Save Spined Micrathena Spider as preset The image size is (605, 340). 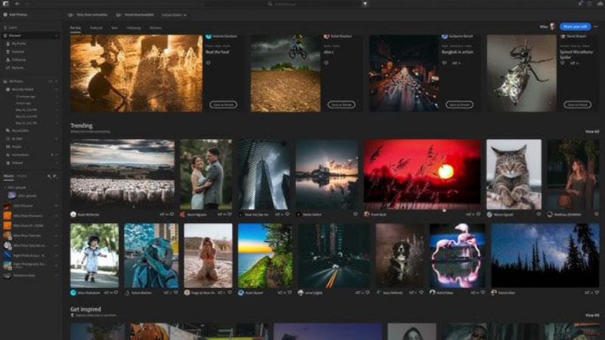coord(578,104)
